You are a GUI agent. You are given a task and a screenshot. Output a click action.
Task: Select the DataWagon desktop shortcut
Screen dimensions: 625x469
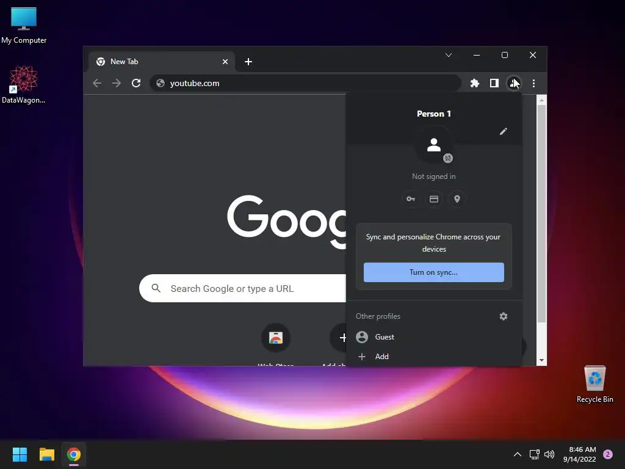(24, 84)
